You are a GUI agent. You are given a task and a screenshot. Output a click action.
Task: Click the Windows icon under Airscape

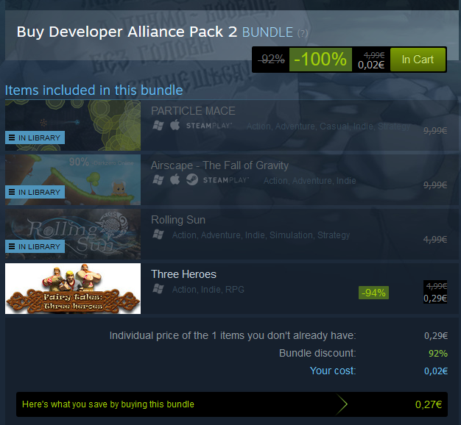(158, 180)
